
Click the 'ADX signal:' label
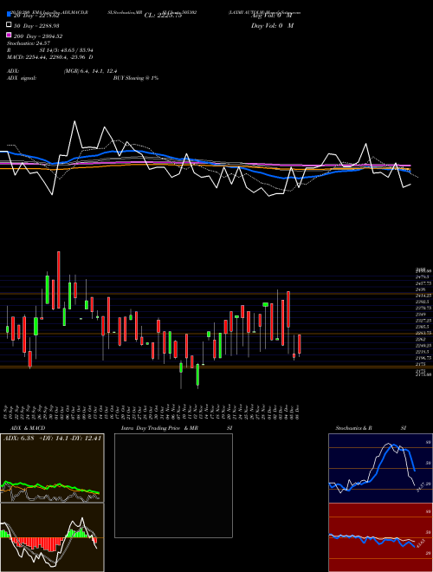(22, 78)
